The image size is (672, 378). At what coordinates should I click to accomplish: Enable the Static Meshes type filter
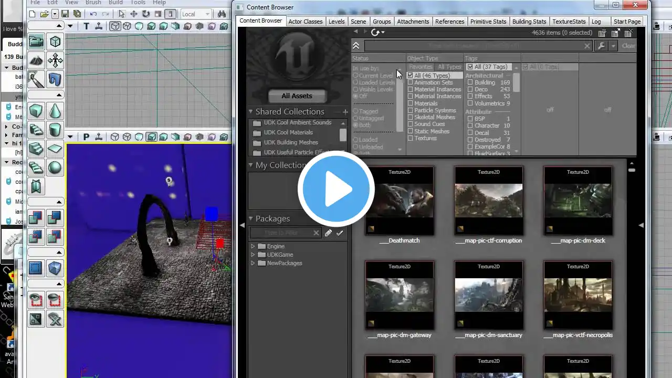point(411,131)
